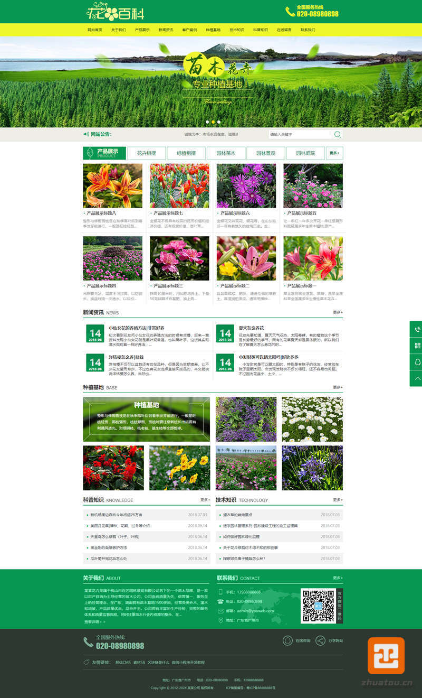
Task: Open 新机场周边森林今年将超26万亩
Action: (116, 515)
